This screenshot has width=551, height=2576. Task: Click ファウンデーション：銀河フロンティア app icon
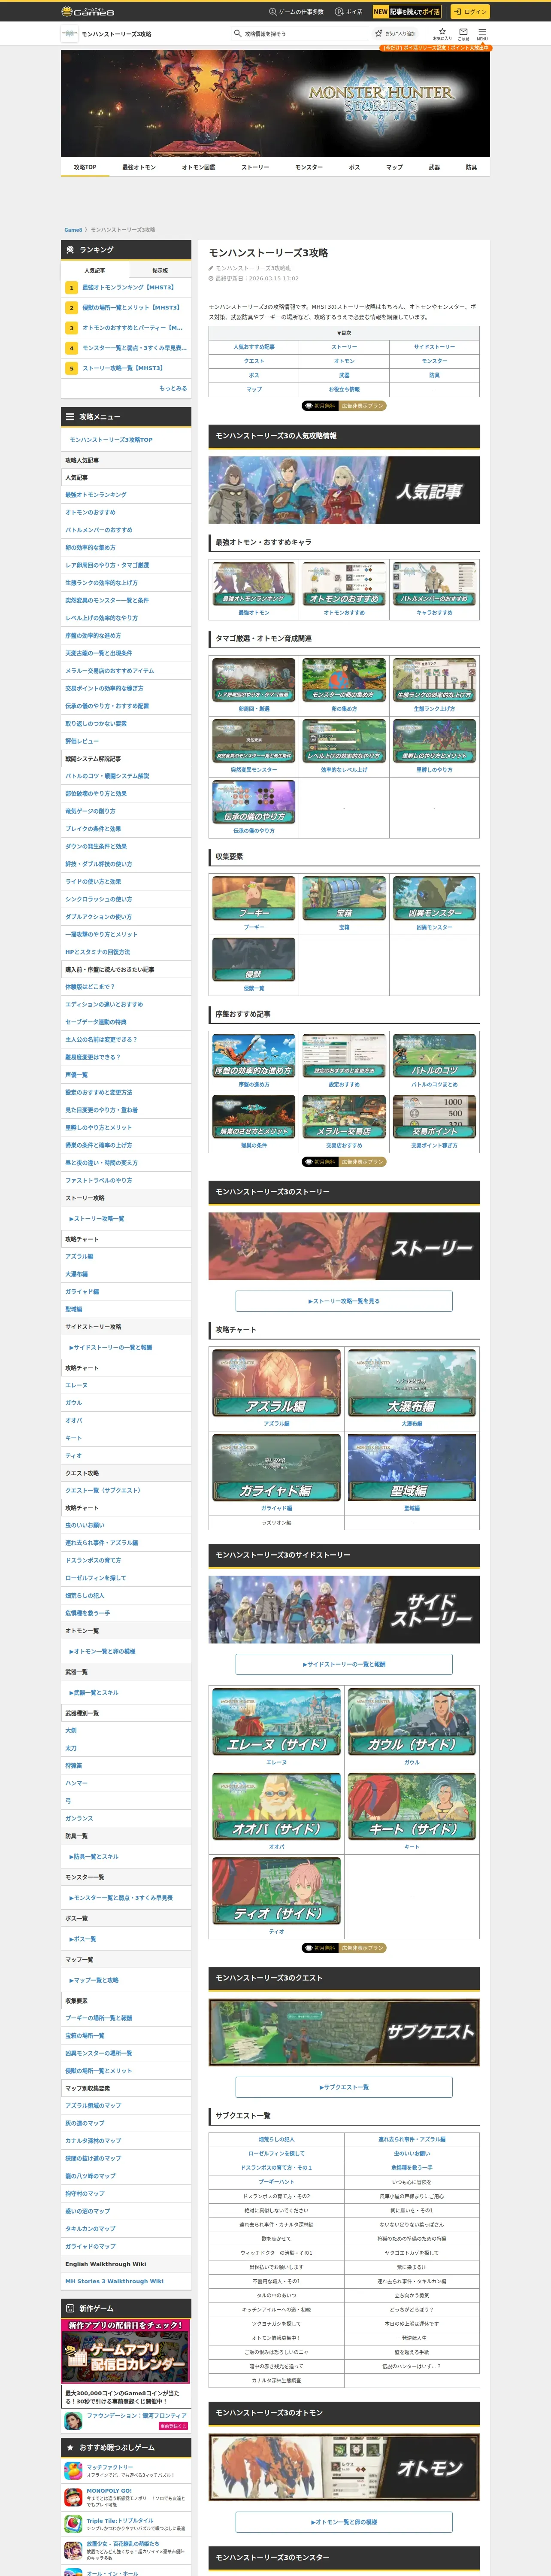click(73, 2420)
